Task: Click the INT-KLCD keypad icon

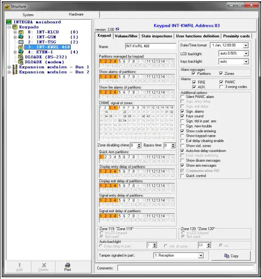Action: click(x=21, y=32)
